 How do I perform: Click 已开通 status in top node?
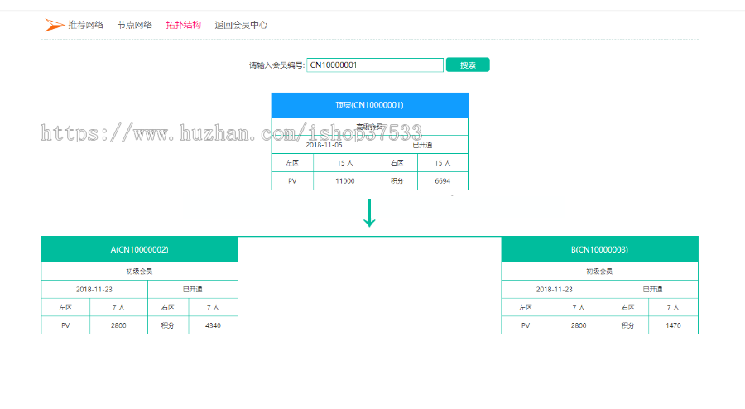click(x=422, y=145)
